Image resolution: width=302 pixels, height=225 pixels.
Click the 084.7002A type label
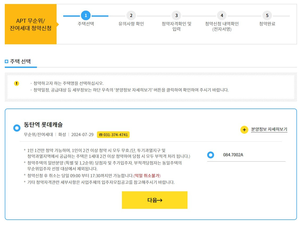tap(233, 155)
